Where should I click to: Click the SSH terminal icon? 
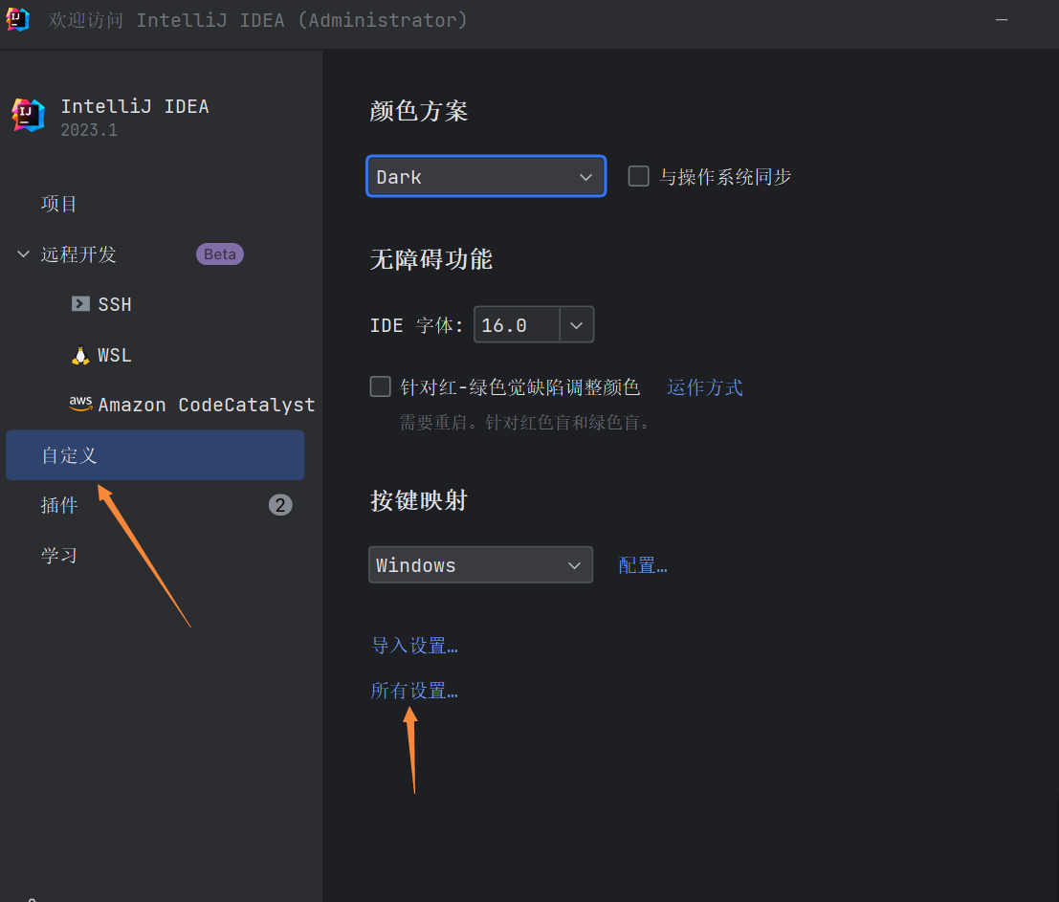coord(80,304)
